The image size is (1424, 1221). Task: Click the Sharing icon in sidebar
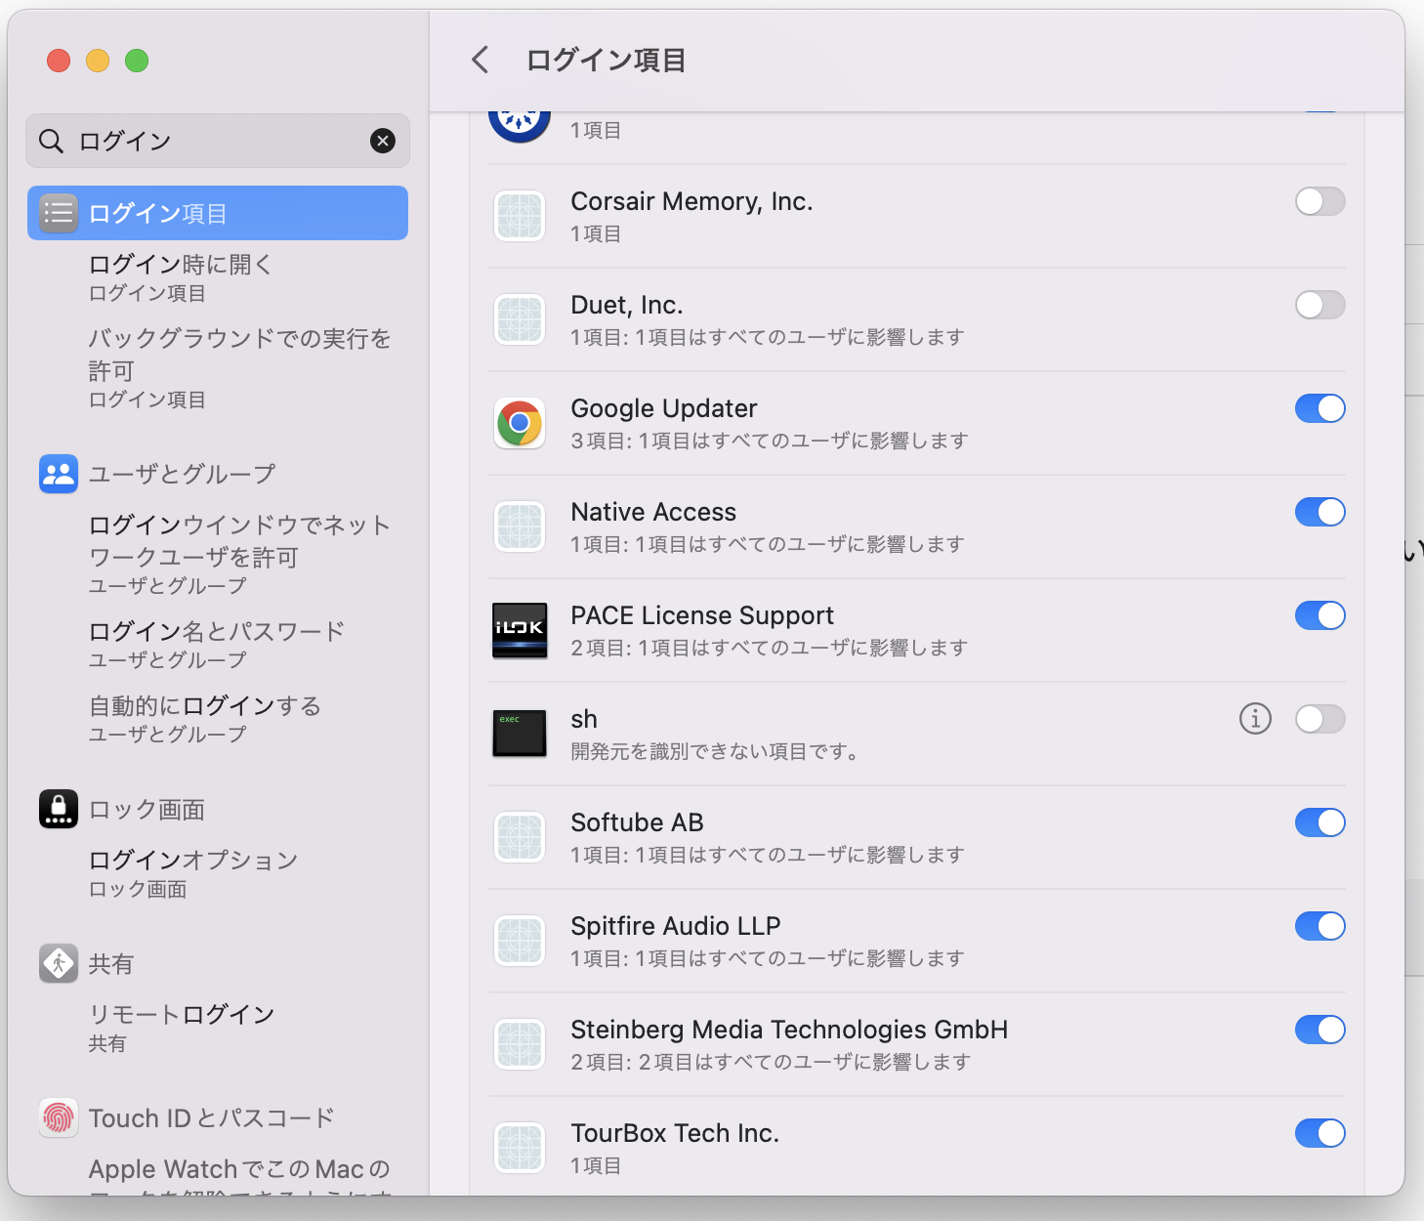pos(59,963)
